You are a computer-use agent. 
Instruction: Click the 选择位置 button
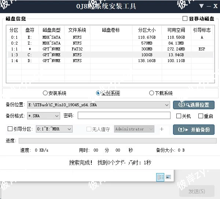click(194, 105)
